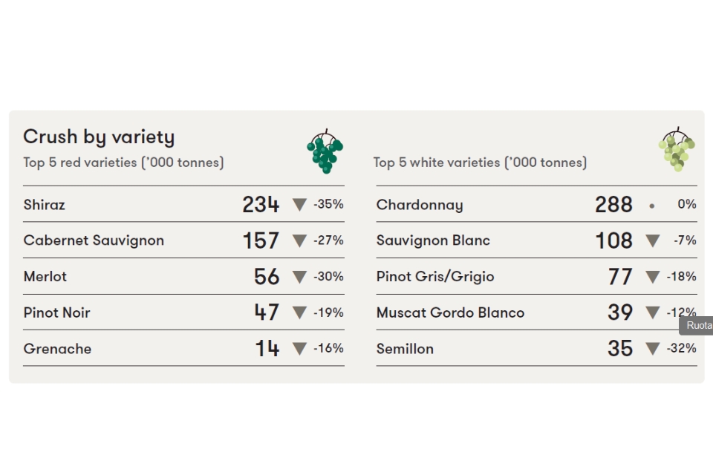
Task: Click the Ruota tooltip button
Action: click(696, 326)
